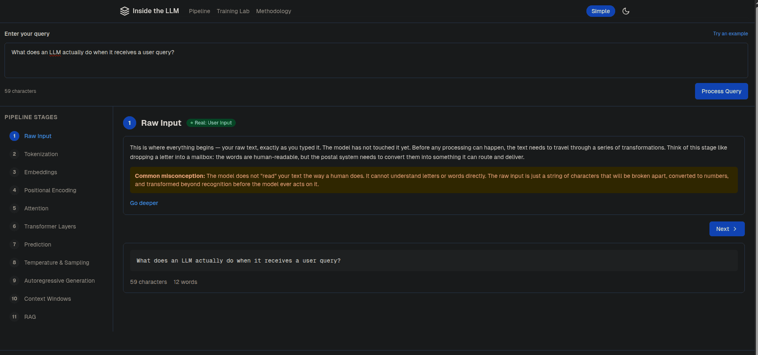
Task: Expand the Go deeper section
Action: (144, 203)
